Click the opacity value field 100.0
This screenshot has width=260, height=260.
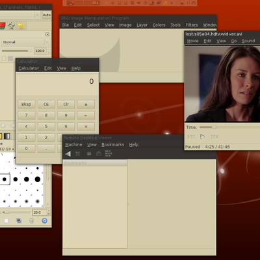click(40, 51)
